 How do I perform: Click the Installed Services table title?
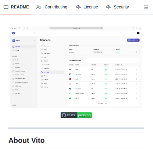[75, 60]
